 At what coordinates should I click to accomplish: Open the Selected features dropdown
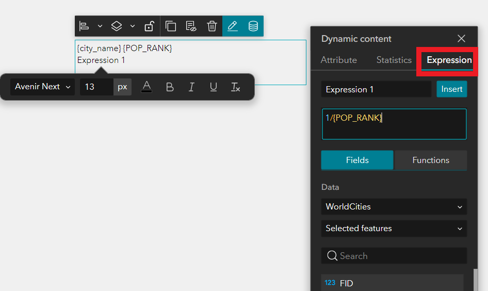(394, 229)
